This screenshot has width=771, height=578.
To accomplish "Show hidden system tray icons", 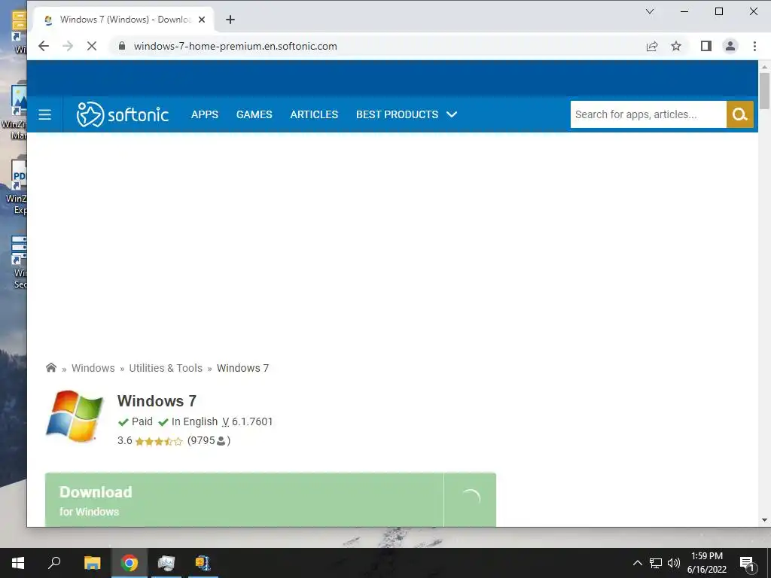I will (637, 563).
